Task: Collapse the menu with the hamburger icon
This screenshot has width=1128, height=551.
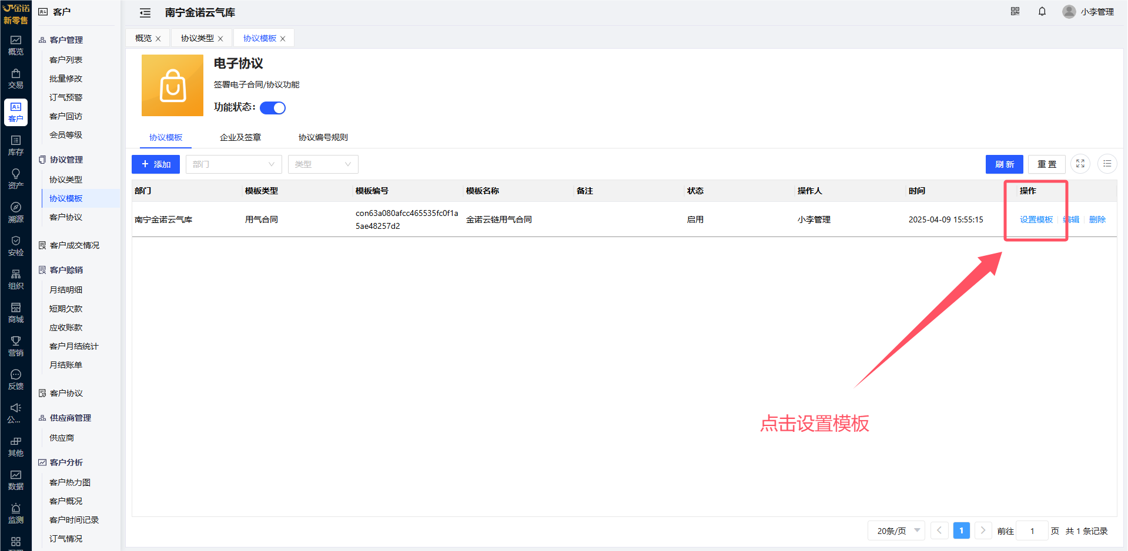Action: coord(145,12)
